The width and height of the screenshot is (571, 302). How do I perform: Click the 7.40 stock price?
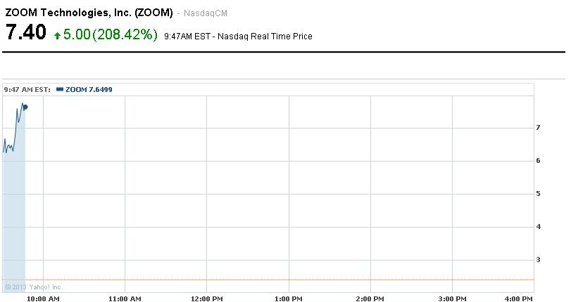click(26, 33)
